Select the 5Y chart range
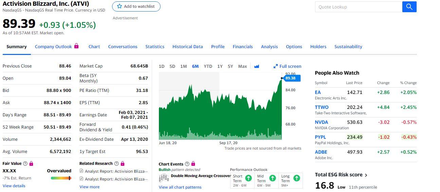This screenshot has height=192, width=440. [x=231, y=66]
